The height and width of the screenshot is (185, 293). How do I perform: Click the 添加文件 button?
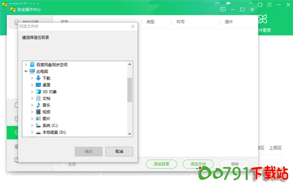(198, 164)
